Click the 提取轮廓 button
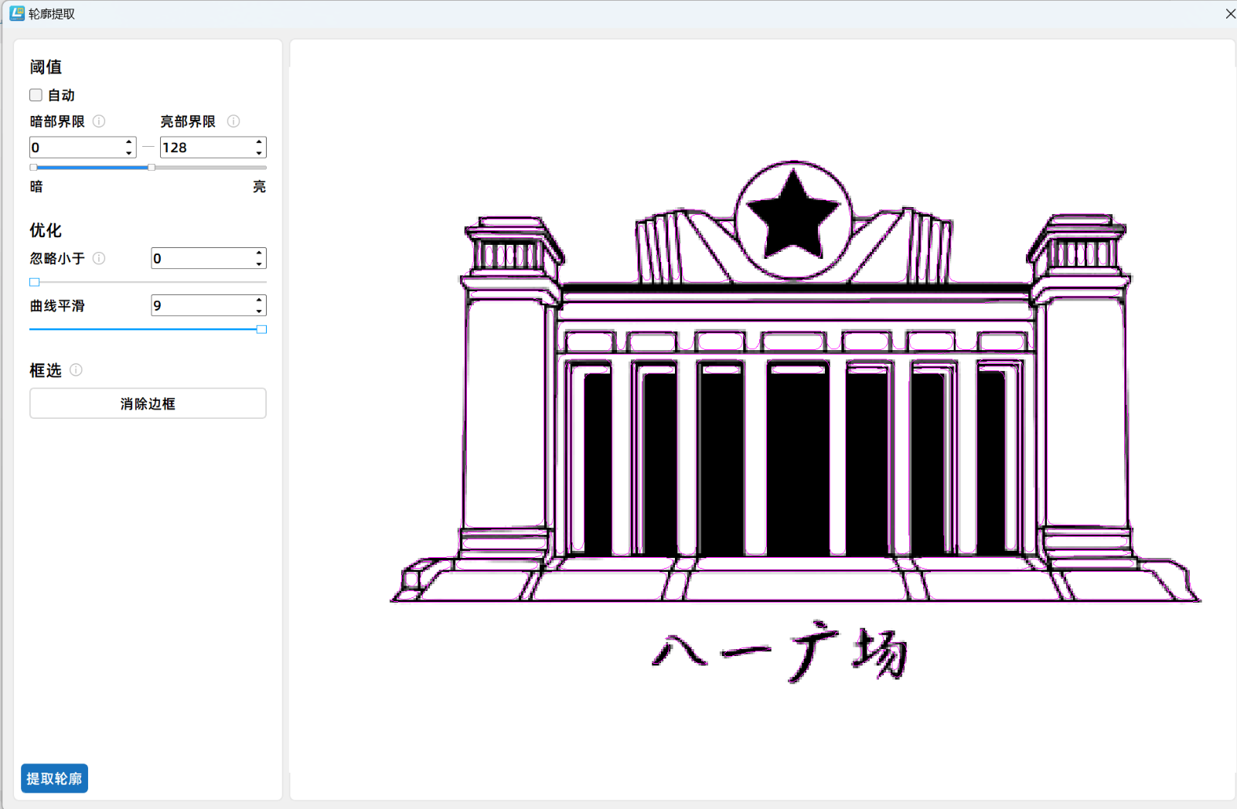 tap(54, 778)
